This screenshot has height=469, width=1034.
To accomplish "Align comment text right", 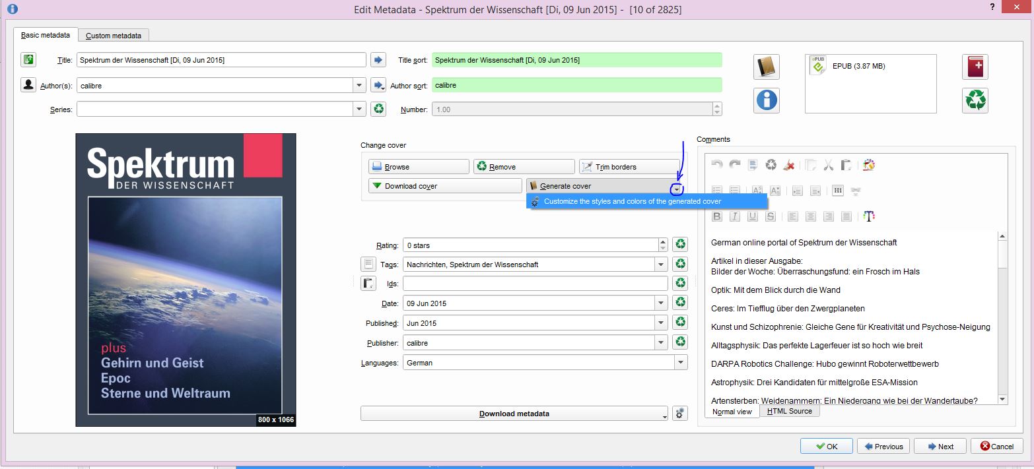I will pyautogui.click(x=829, y=216).
